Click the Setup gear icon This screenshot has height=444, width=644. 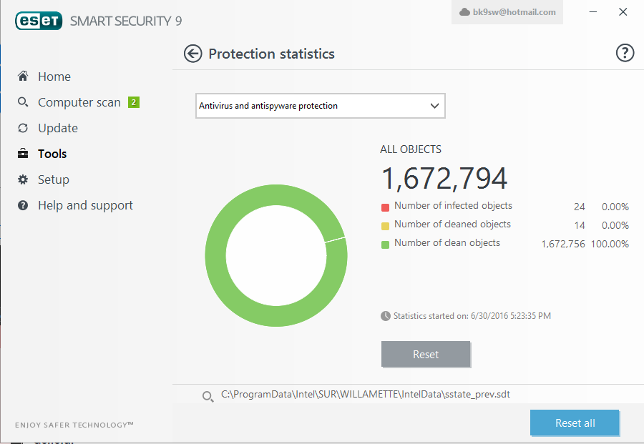pyautogui.click(x=23, y=179)
